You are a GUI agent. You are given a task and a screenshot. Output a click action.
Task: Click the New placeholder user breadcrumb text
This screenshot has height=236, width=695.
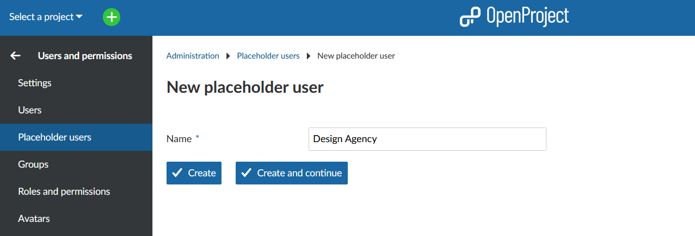[x=356, y=56]
